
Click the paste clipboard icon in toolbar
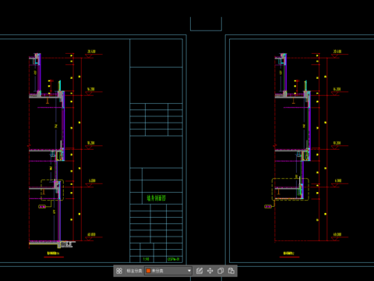tap(231, 271)
